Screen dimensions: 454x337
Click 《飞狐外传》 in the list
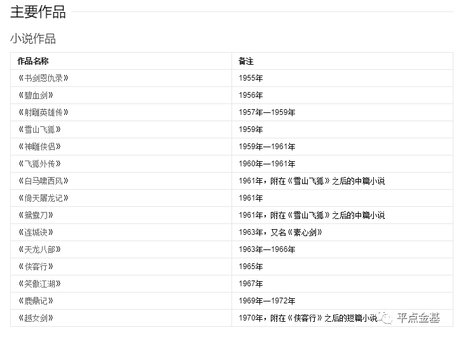click(39, 164)
